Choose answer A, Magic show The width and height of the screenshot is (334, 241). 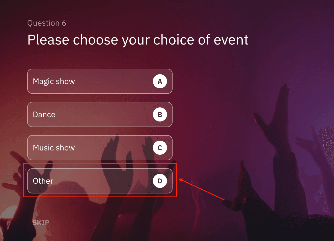100,81
